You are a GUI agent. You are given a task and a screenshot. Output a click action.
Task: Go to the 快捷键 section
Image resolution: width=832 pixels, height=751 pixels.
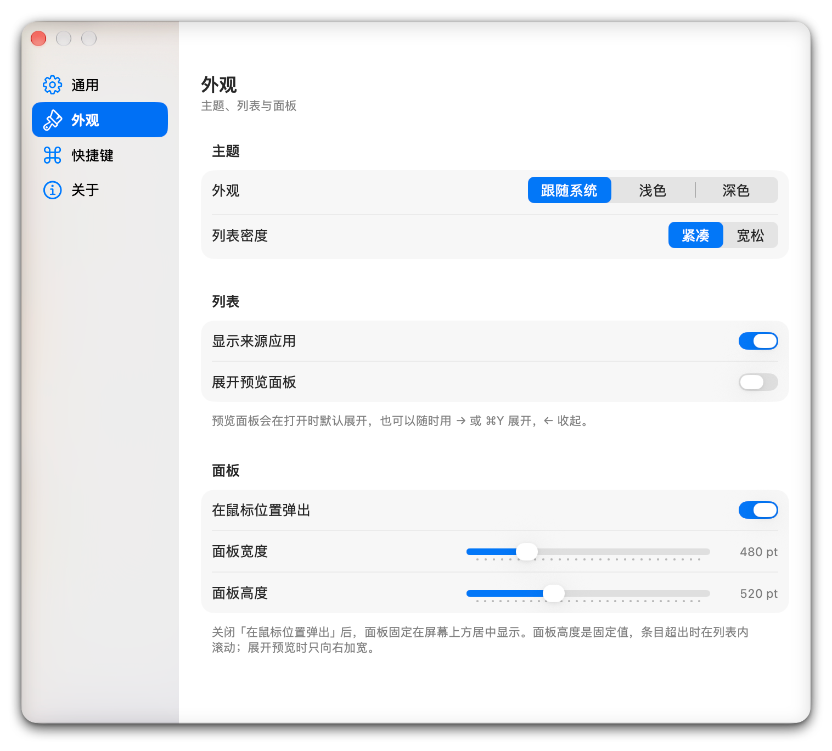click(100, 155)
